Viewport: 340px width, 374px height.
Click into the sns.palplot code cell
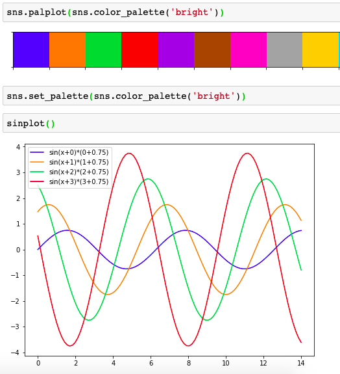coord(171,12)
